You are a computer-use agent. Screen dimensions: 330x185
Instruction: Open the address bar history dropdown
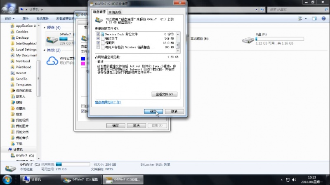point(256,9)
